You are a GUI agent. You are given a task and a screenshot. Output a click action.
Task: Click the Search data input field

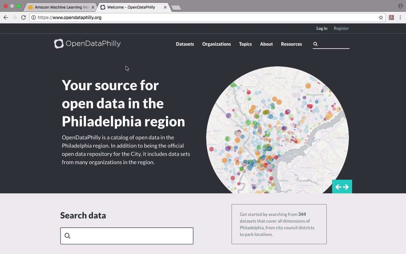coord(127,236)
